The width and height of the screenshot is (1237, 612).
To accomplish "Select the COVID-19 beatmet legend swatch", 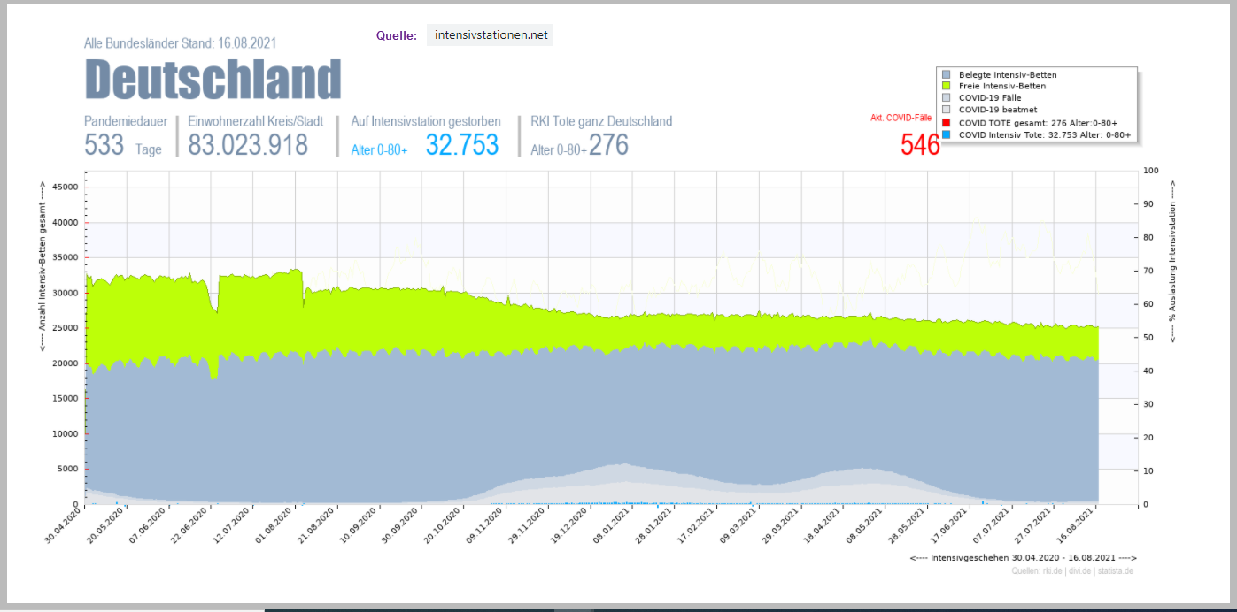I will coord(947,110).
